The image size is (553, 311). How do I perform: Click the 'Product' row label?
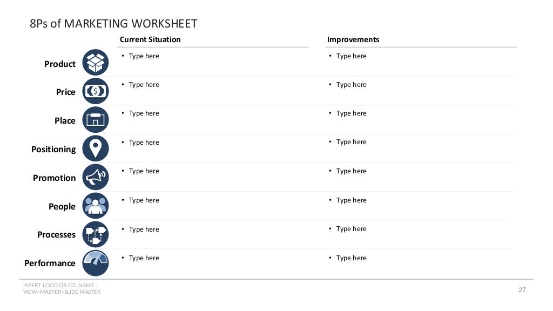coord(60,64)
